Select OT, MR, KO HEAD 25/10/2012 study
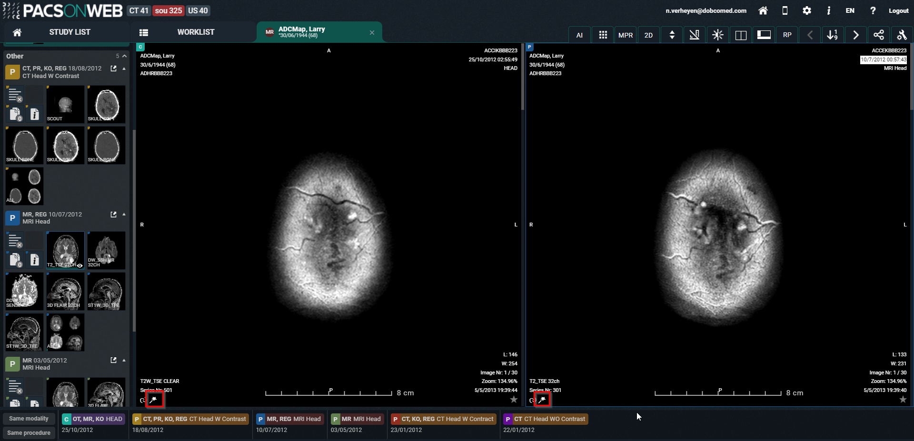Screen dimensions: 914x441 93,419
